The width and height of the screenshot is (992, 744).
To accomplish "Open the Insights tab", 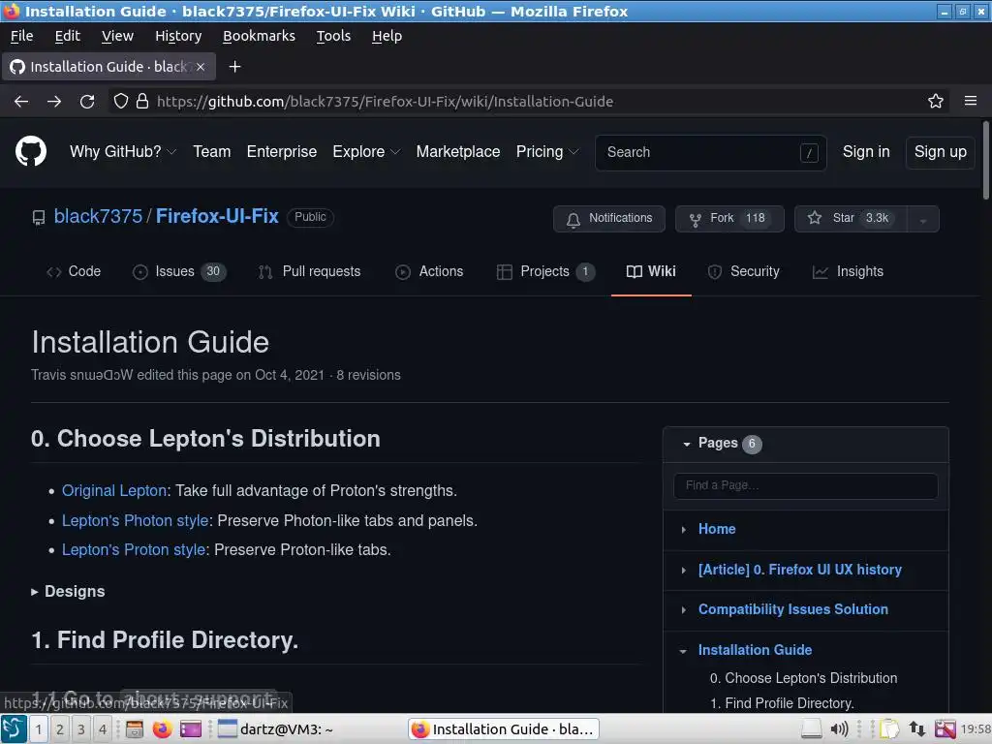I will pos(848,271).
